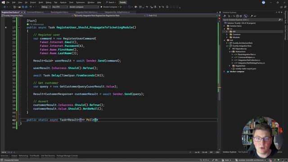This screenshot has height=162, width=288.
Task: Select IntegrationTestCollection.cs in Solution Explorer
Action: 249,60
